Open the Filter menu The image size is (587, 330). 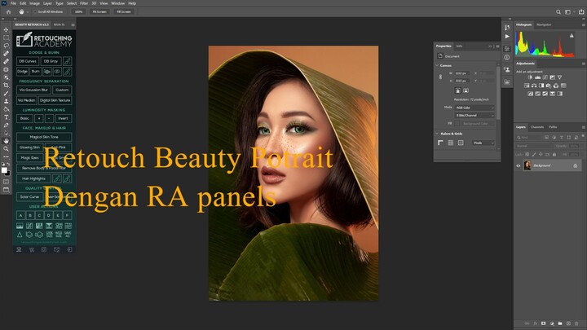(84, 3)
